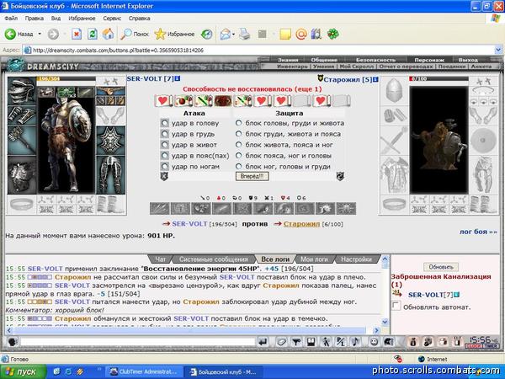Viewport: 505px width, 379px height.
Task: Select attack 'удар по ногам'
Action: [x=165, y=167]
